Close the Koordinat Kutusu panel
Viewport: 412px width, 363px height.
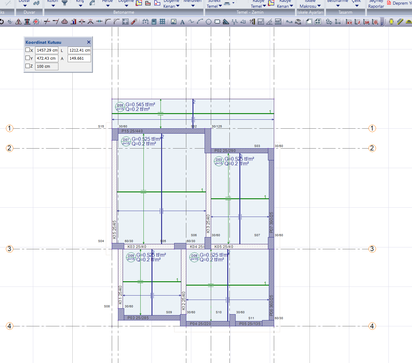pyautogui.click(x=89, y=42)
